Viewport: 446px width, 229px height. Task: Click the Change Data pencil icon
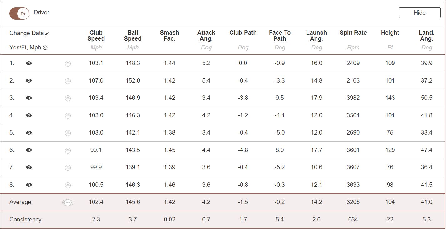(47, 33)
